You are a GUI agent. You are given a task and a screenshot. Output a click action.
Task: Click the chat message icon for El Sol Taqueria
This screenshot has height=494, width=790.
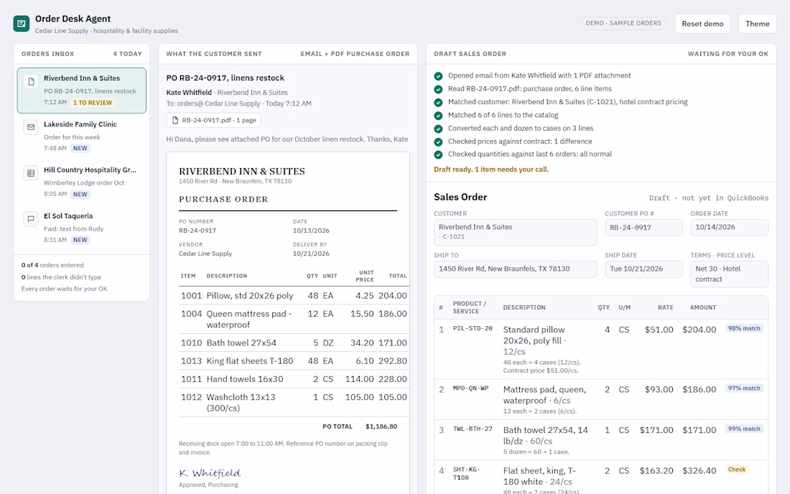31,219
